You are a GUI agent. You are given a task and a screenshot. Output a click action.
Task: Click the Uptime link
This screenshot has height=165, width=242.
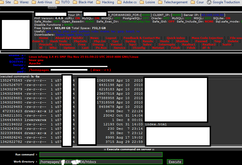69,48
